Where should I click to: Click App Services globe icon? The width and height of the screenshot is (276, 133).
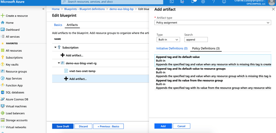coord(3,78)
